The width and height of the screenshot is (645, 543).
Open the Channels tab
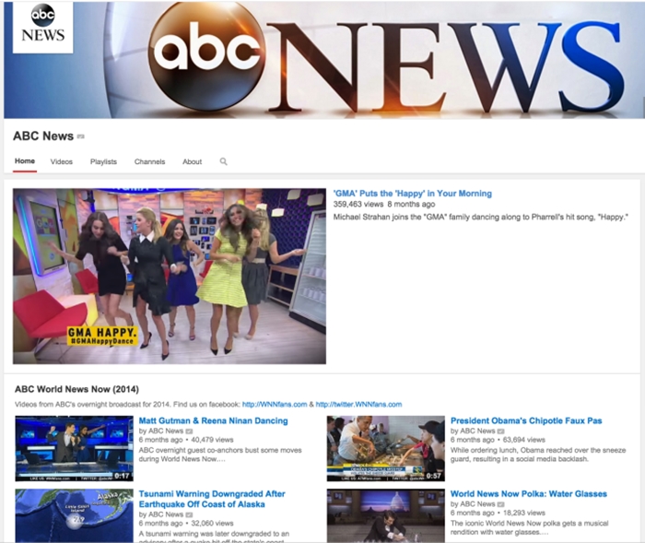[149, 161]
